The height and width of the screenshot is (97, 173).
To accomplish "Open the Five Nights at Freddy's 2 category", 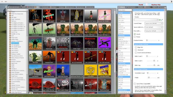I will [18, 25].
